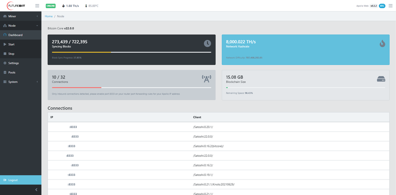Click Block Sync Progress 37.85% text

click(67, 58)
